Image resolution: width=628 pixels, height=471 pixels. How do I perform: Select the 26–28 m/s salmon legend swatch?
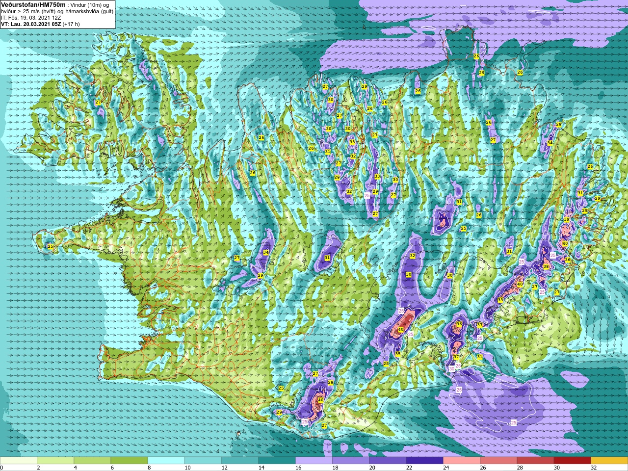pyautogui.click(x=498, y=461)
